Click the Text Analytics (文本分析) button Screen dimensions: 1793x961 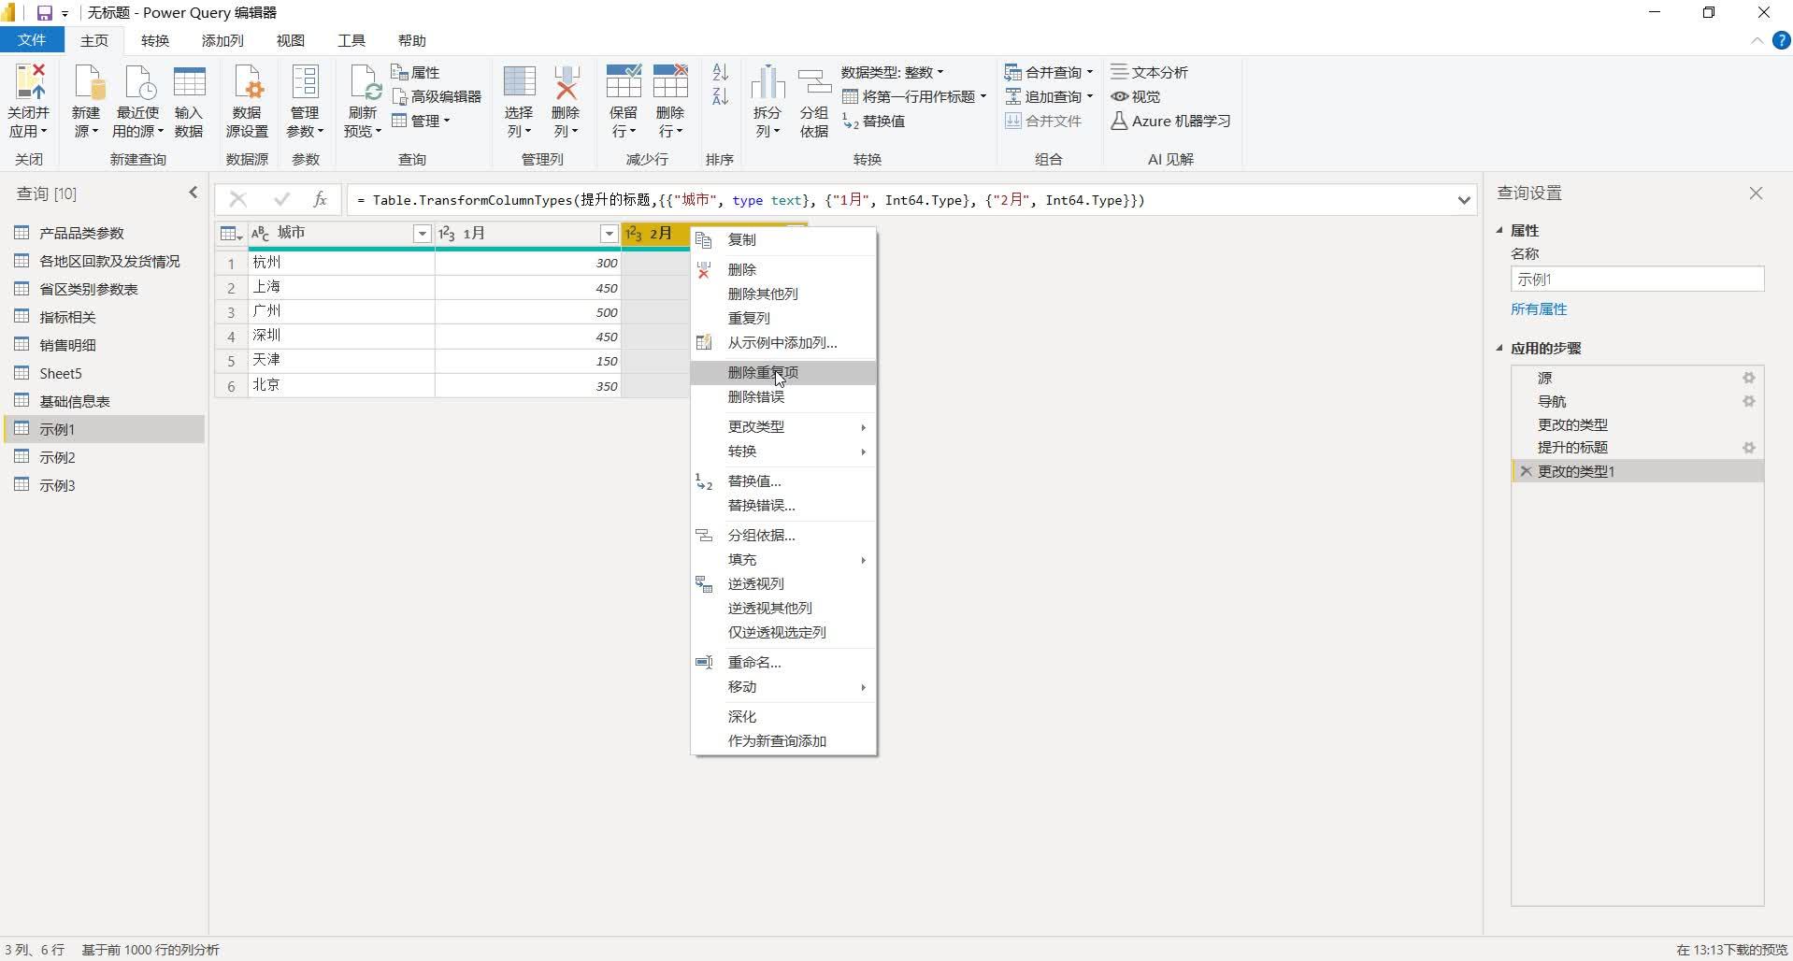tap(1149, 72)
